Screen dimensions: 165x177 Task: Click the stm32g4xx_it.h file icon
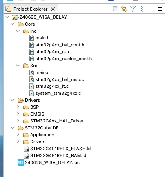(31, 52)
